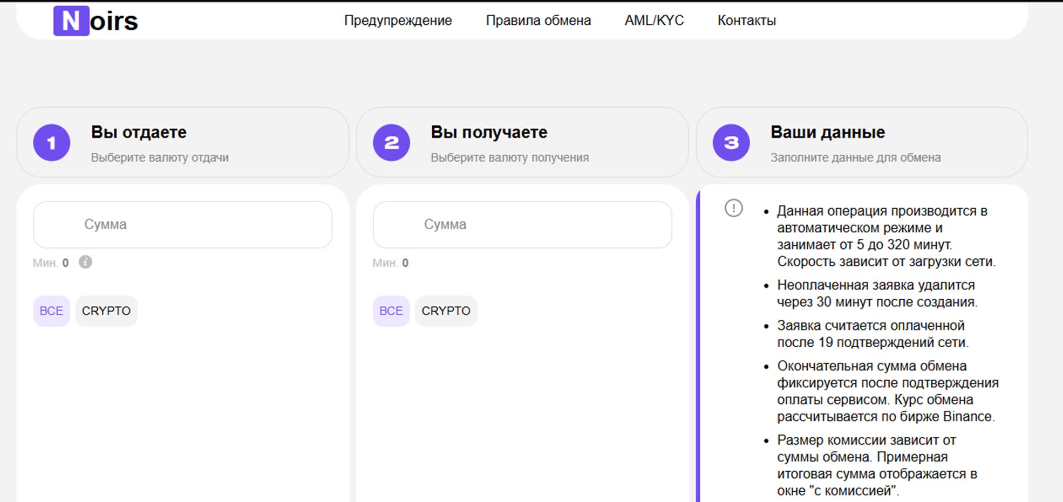This screenshot has width=1063, height=502.
Task: Click the step 1 circle icon
Action: [52, 142]
